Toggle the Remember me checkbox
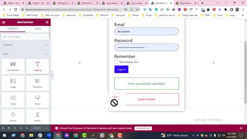This screenshot has height=139, width=247. point(116,62)
